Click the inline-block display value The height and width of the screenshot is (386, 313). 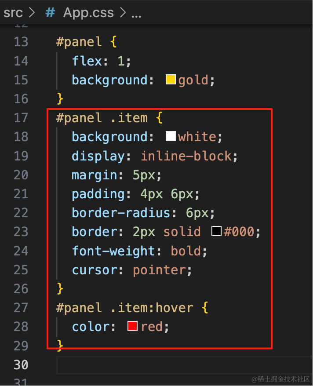point(186,156)
